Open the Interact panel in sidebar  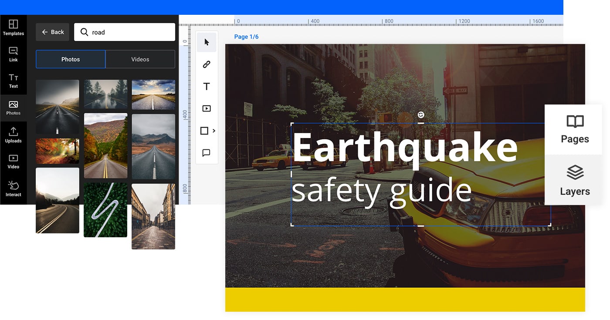pos(13,189)
